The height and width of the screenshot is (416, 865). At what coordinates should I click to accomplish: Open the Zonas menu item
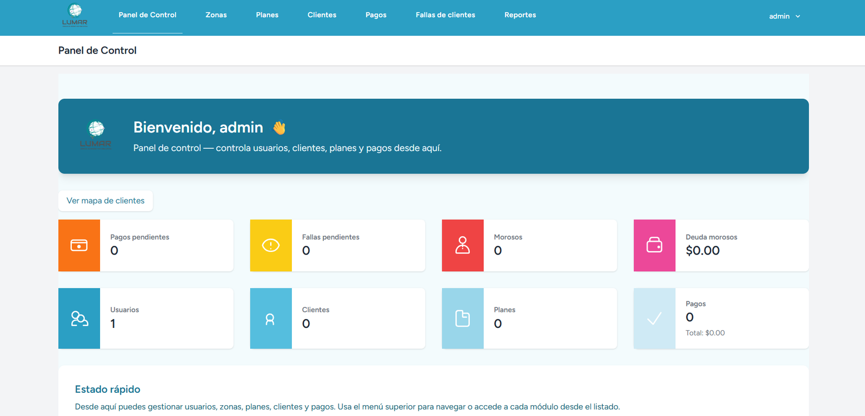point(216,15)
